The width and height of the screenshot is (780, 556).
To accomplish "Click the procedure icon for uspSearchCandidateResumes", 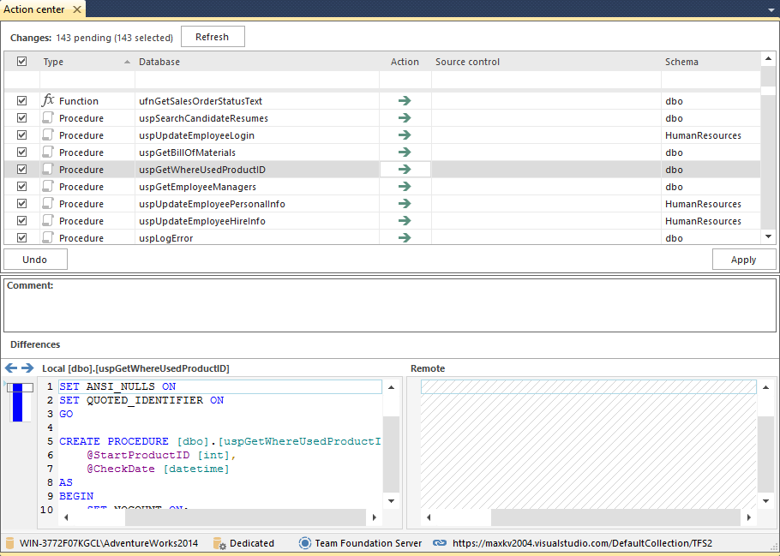I will [48, 118].
